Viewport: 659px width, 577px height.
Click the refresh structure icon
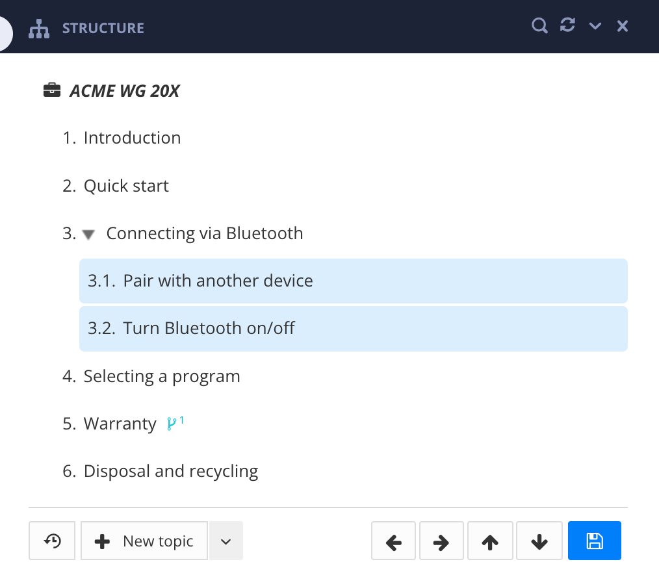[567, 26]
